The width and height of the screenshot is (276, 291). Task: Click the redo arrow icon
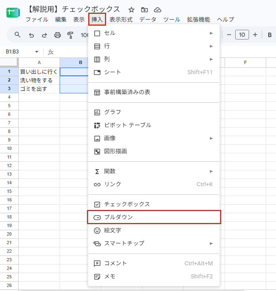44,35
